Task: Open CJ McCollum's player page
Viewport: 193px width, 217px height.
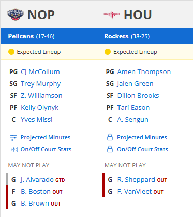Action: (40, 72)
